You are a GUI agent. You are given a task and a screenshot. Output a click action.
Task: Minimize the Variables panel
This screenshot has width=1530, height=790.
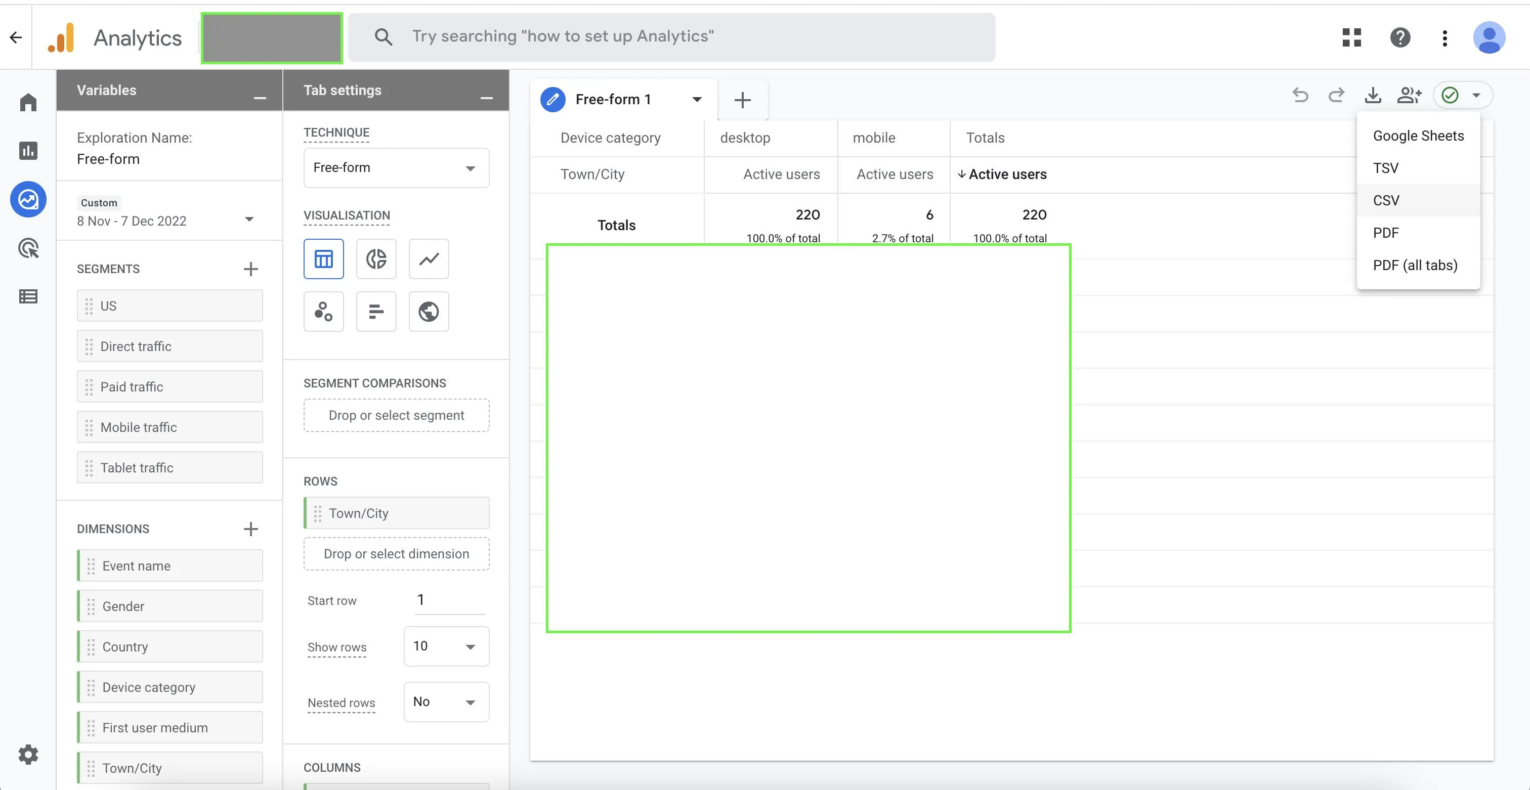260,97
